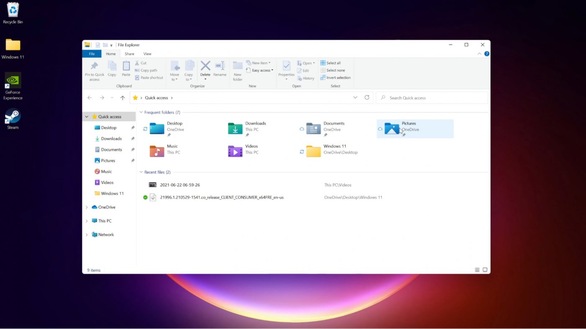Click Edit in the Open group

click(x=303, y=71)
